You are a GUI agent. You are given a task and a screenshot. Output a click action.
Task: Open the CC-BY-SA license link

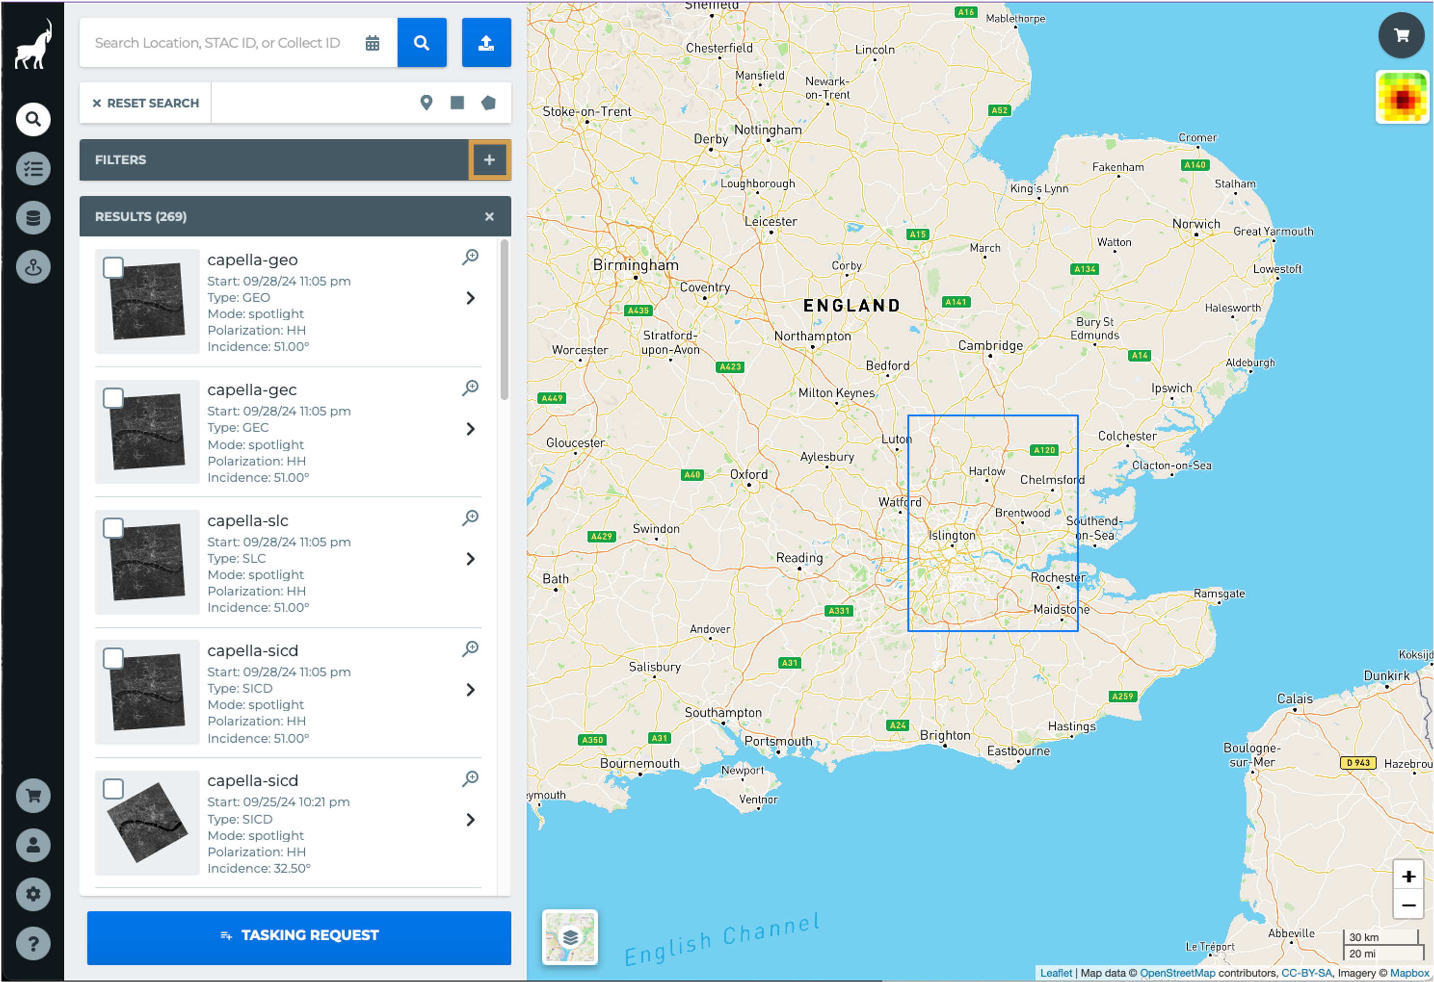[x=1306, y=972]
